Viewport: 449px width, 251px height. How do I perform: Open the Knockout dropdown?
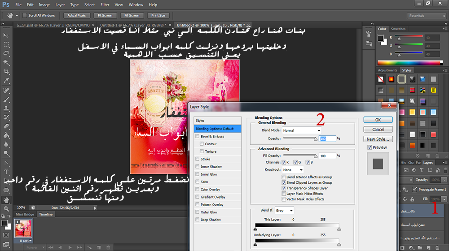pyautogui.click(x=293, y=170)
